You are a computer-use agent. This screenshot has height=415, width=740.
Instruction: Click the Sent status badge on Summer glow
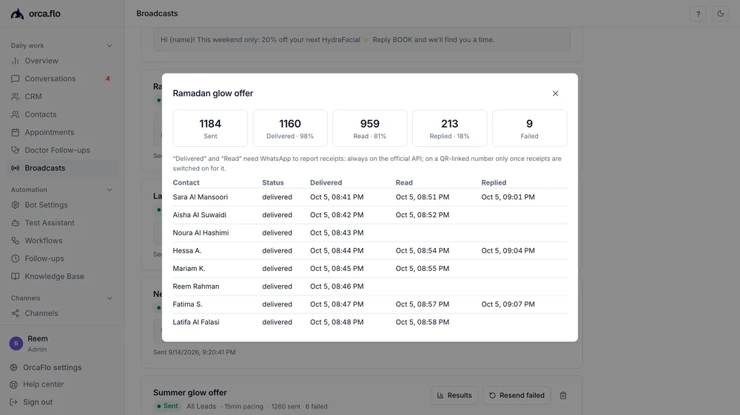coord(167,406)
